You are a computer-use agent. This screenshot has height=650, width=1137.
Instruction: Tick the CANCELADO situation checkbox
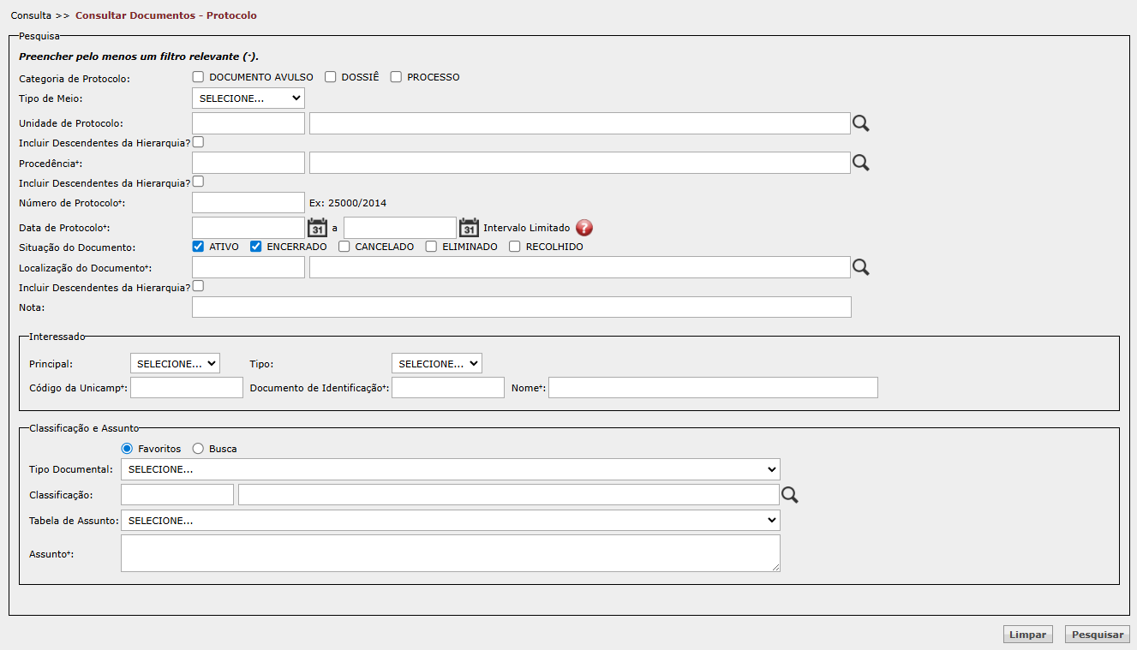tap(344, 247)
